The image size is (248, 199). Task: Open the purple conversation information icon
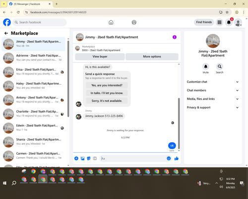[175, 37]
